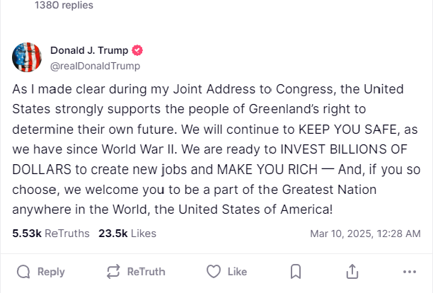Bookmark this post
The image size is (433, 293).
tap(296, 272)
